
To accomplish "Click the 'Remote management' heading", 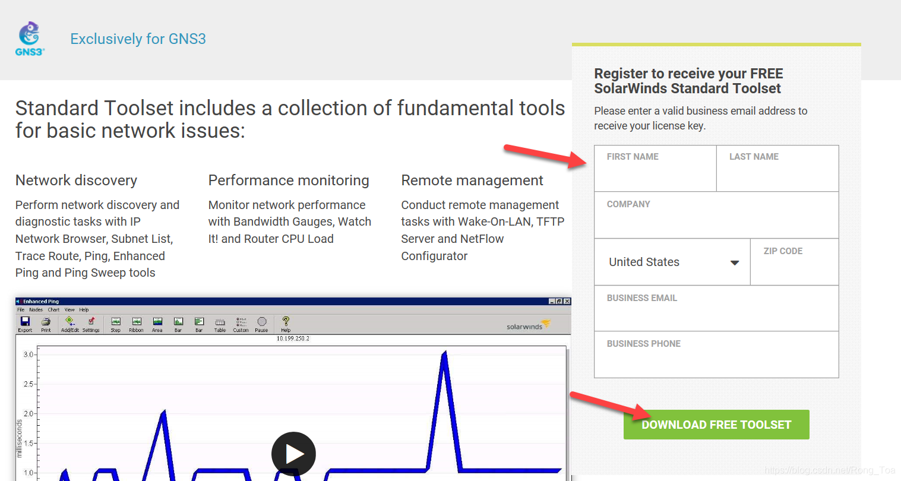I will 472,181.
